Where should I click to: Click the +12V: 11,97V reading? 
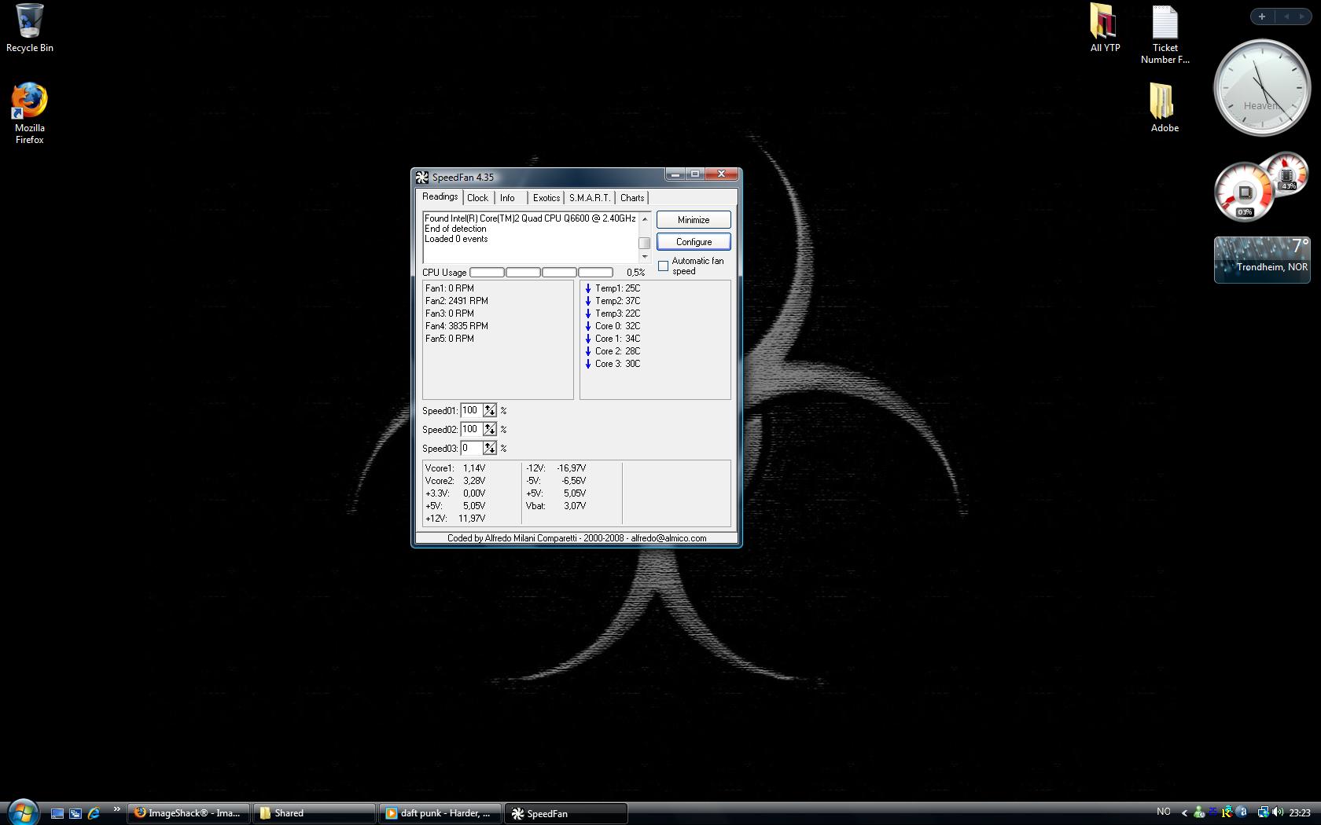tap(455, 519)
